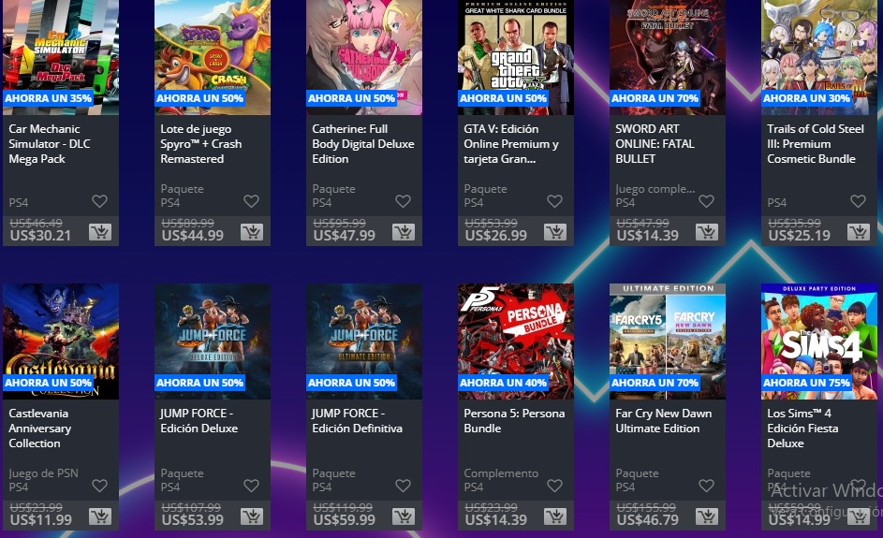883x538 pixels.
Task: Add Castlevania Anniversary Collection to cart
Action: coord(100,516)
